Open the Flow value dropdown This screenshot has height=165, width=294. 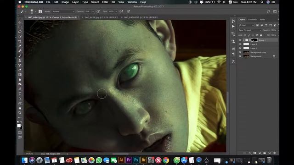coord(116,11)
